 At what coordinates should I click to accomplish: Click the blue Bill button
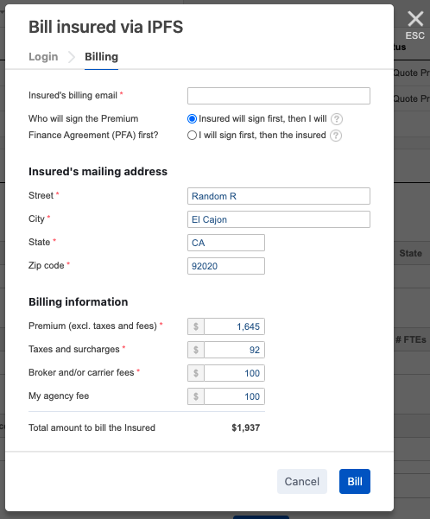[x=355, y=481]
